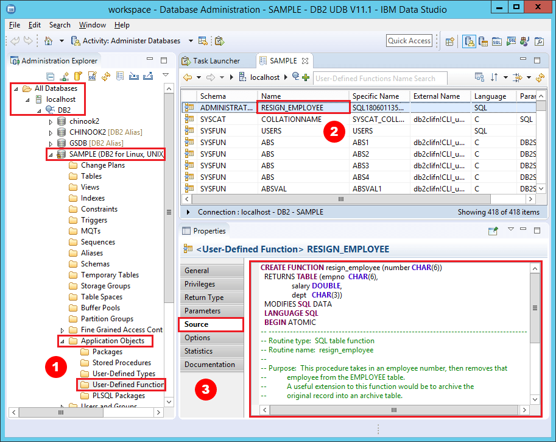Click the Quick Access button
The width and height of the screenshot is (556, 442).
pos(409,40)
